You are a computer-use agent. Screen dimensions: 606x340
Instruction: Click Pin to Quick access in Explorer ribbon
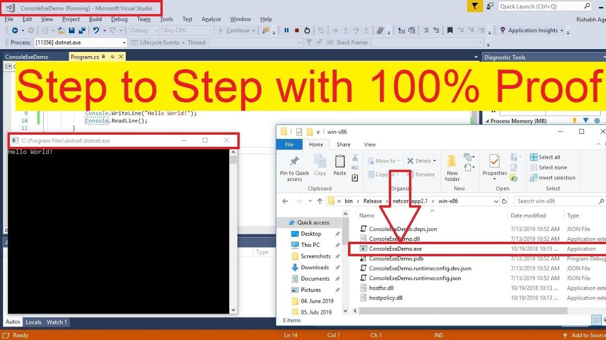tap(294, 169)
